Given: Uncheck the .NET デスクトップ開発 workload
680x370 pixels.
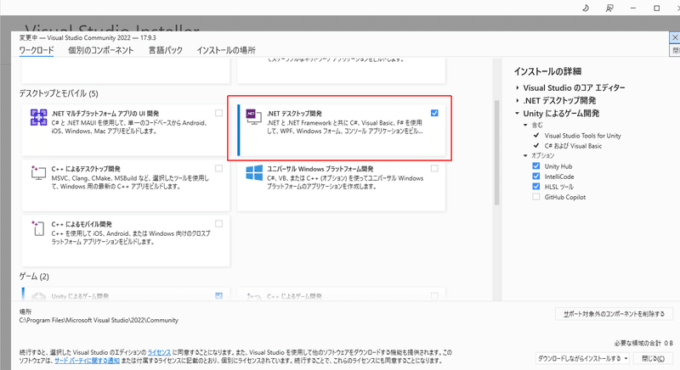Looking at the screenshot, I should (434, 113).
